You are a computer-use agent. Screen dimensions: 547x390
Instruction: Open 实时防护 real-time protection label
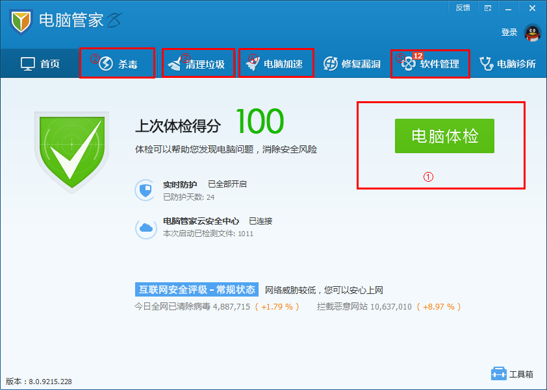click(x=180, y=184)
